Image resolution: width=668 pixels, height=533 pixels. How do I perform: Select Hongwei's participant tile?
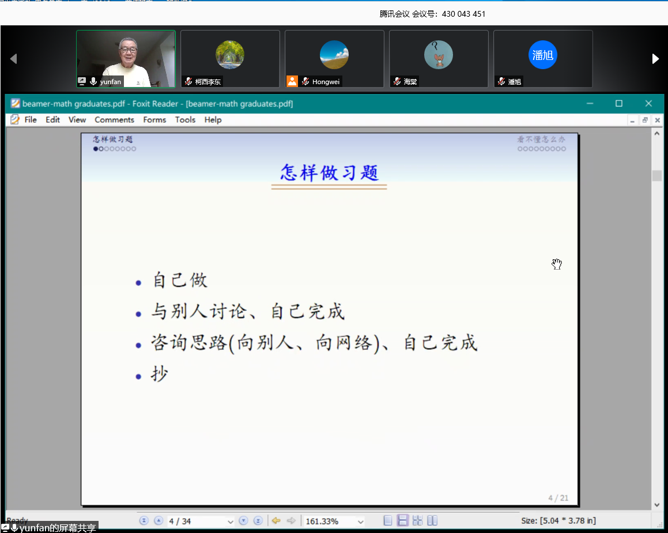coord(334,59)
